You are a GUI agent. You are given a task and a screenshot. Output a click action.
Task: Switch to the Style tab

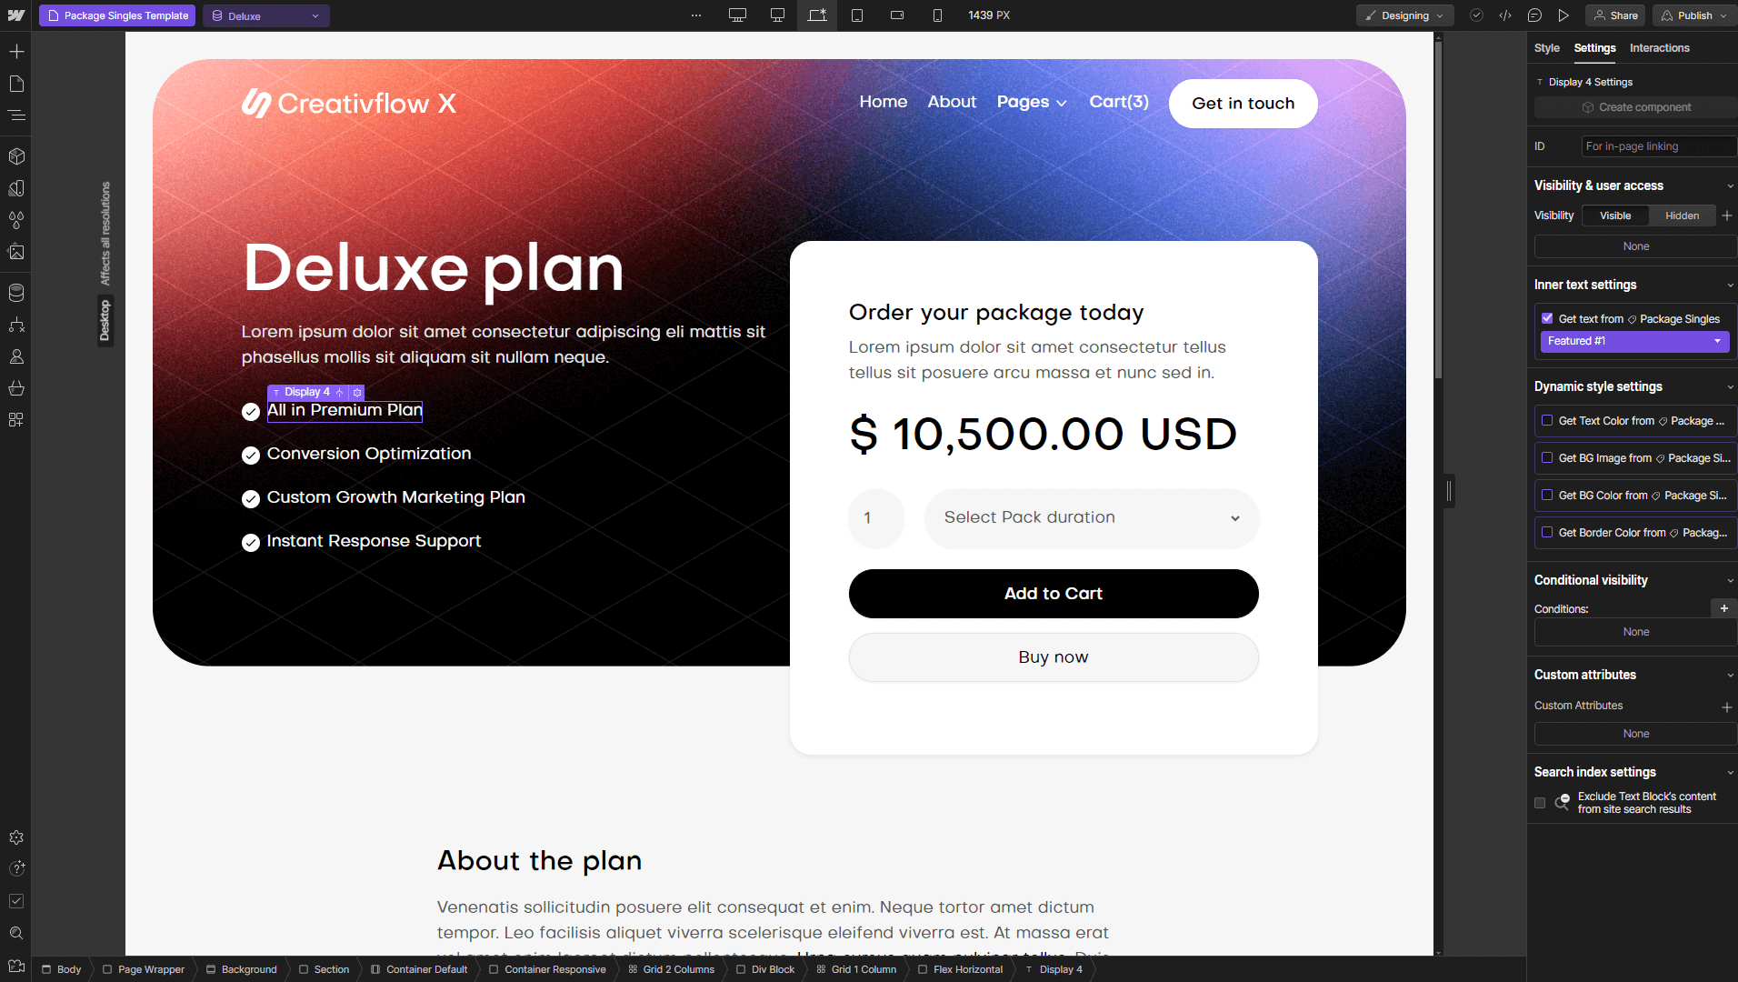pyautogui.click(x=1547, y=48)
